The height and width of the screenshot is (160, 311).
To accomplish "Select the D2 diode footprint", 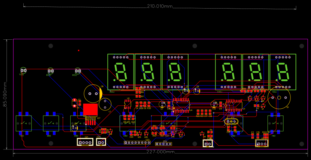I will [x=74, y=103].
